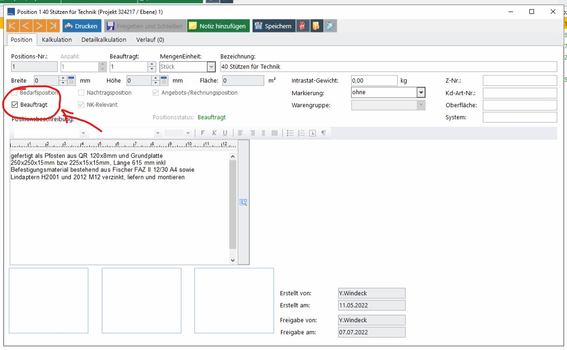Open the Warengruppe dropdown
The image size is (567, 350).
coord(421,105)
